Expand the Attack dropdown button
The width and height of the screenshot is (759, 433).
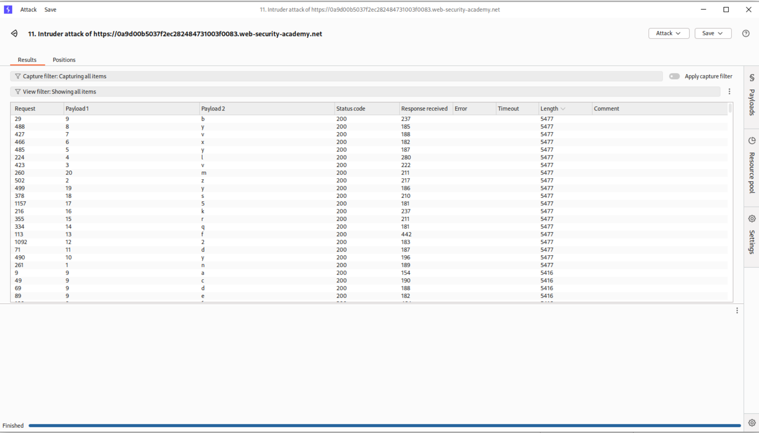(668, 33)
